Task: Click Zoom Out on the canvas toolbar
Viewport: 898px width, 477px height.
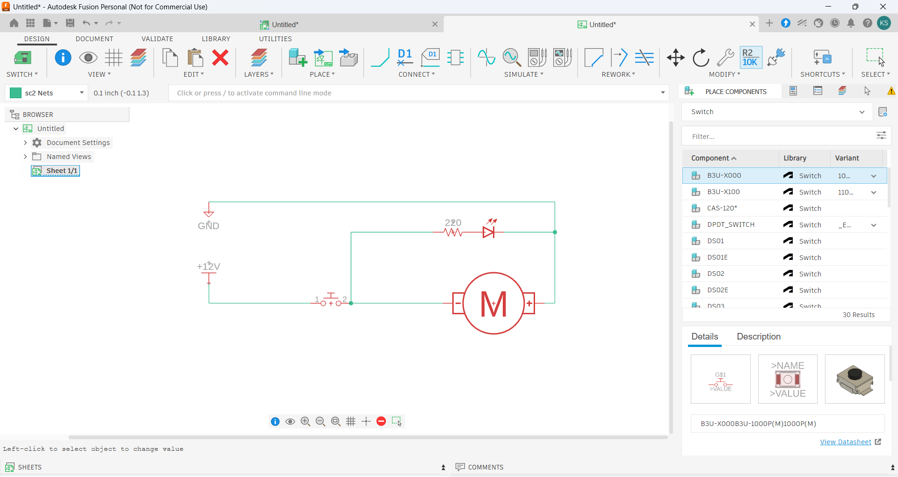Action: 320,421
